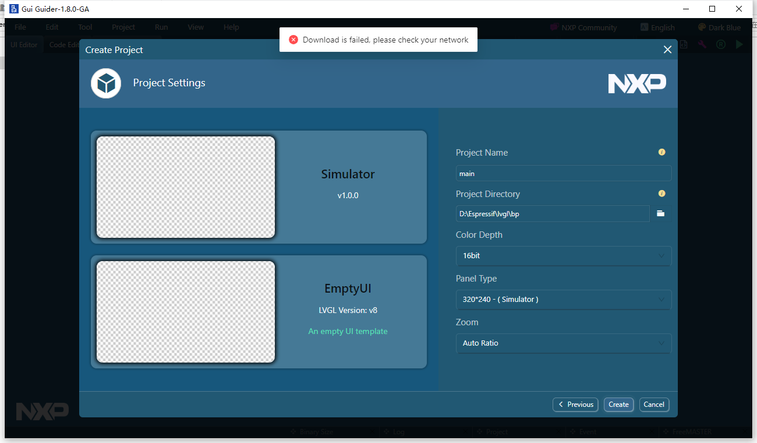Screen dimensions: 757x443
Task: Go back with the Previous button
Action: coord(575,405)
